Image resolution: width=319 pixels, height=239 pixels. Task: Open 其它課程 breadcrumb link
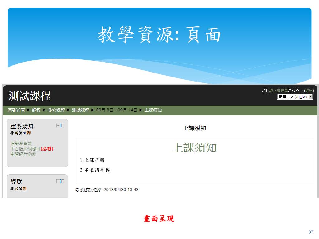click(x=56, y=110)
